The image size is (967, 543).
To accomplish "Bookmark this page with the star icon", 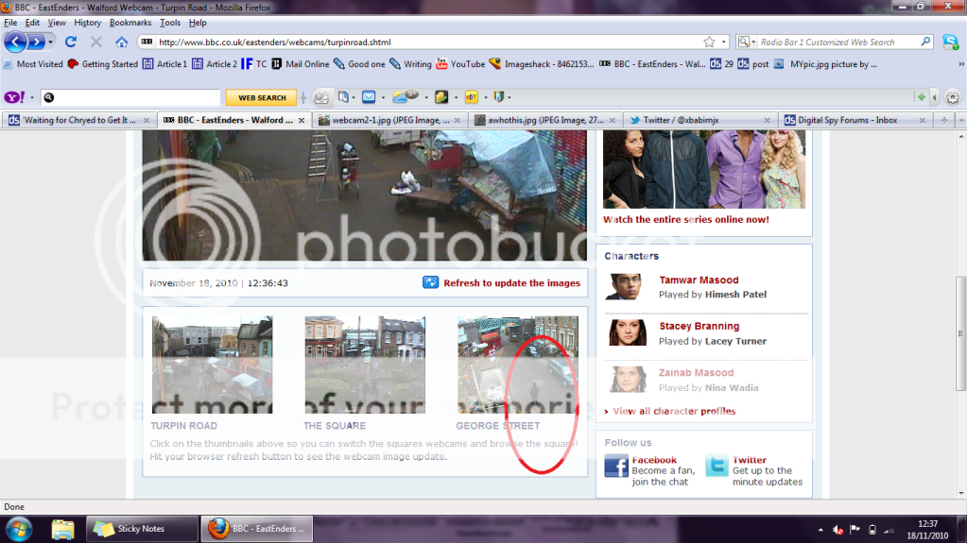I will [709, 42].
